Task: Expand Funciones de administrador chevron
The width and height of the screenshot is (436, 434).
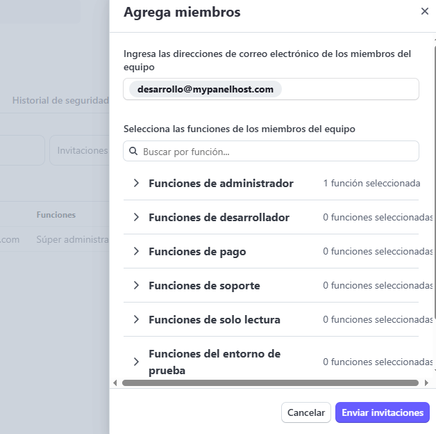Action: pyautogui.click(x=136, y=184)
